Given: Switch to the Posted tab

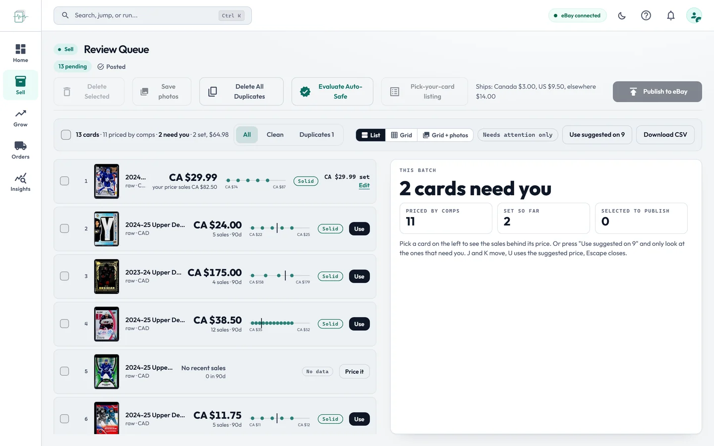Looking at the screenshot, I should point(112,67).
